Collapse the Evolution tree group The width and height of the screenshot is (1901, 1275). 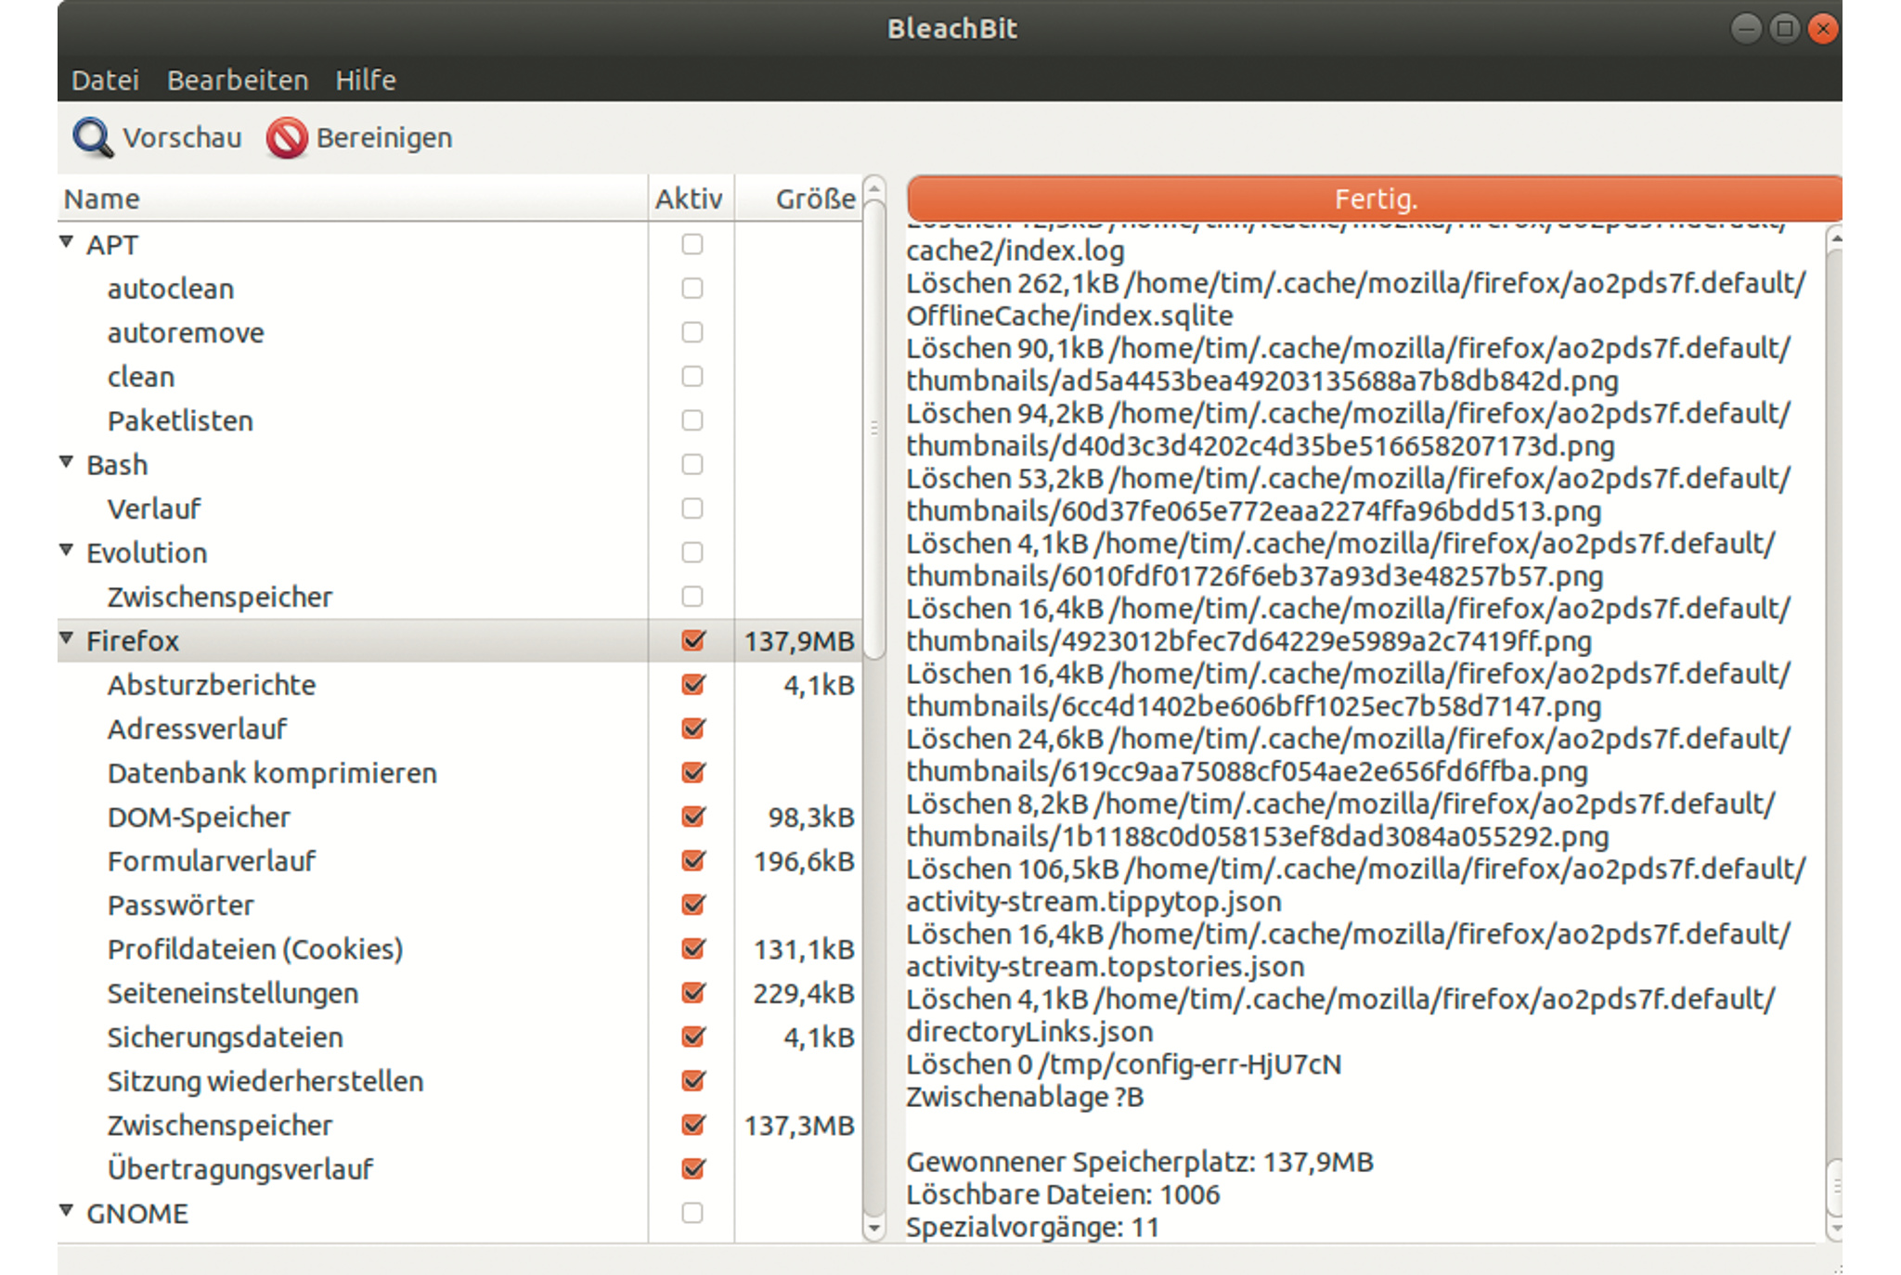pos(67,550)
